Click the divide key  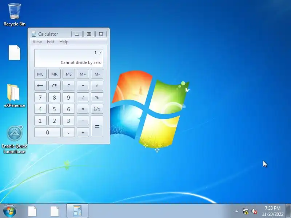pyautogui.click(x=83, y=97)
